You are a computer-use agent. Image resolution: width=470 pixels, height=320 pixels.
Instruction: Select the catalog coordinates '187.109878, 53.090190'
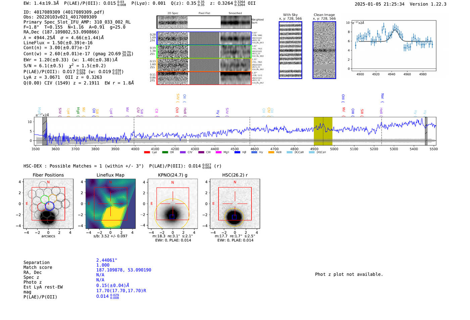(124, 270)
